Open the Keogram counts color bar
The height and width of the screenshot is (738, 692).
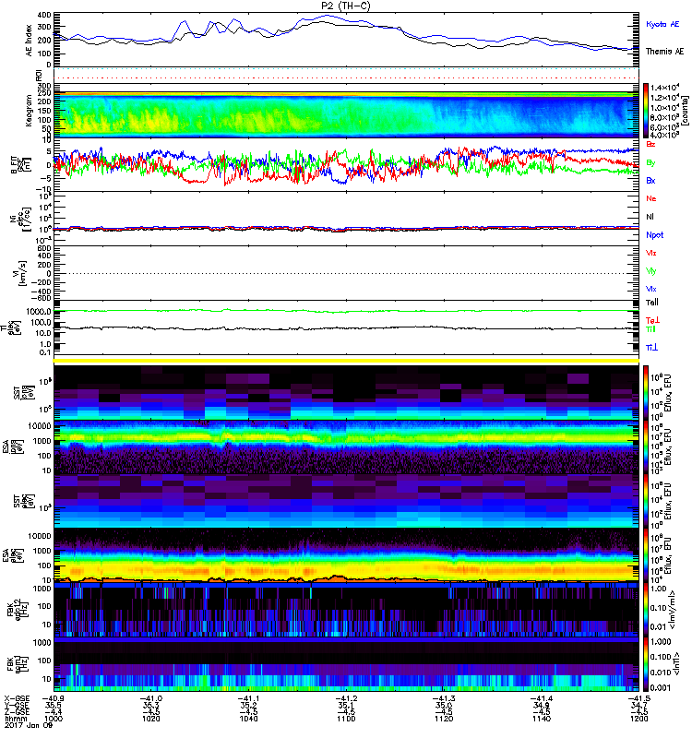coord(646,111)
